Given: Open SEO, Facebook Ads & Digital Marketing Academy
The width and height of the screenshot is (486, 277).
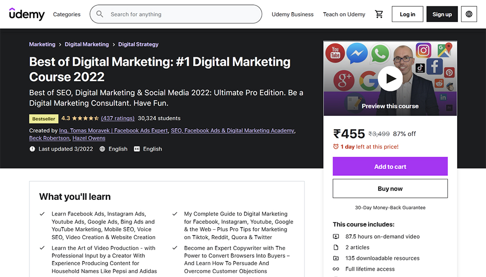Looking at the screenshot, I should [x=233, y=131].
